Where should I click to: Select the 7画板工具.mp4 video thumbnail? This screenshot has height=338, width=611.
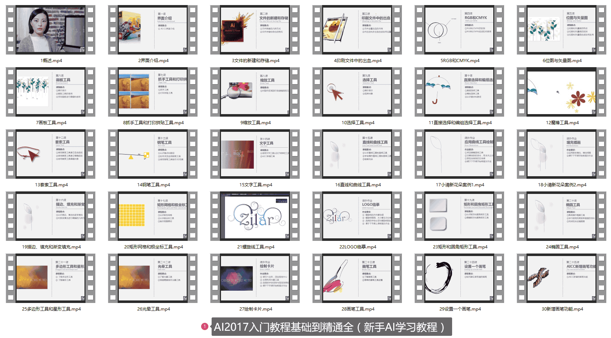click(51, 92)
